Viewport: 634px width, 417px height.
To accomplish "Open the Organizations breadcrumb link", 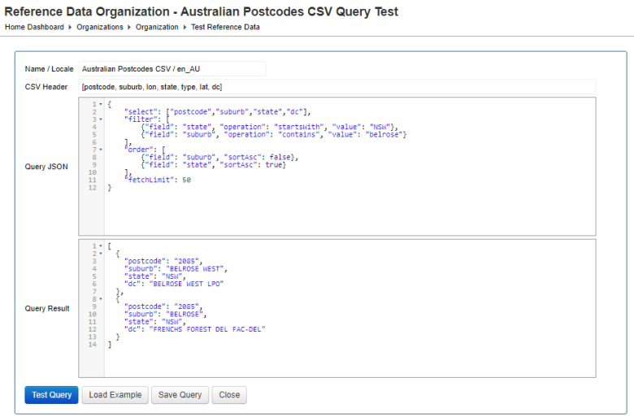I will point(100,27).
